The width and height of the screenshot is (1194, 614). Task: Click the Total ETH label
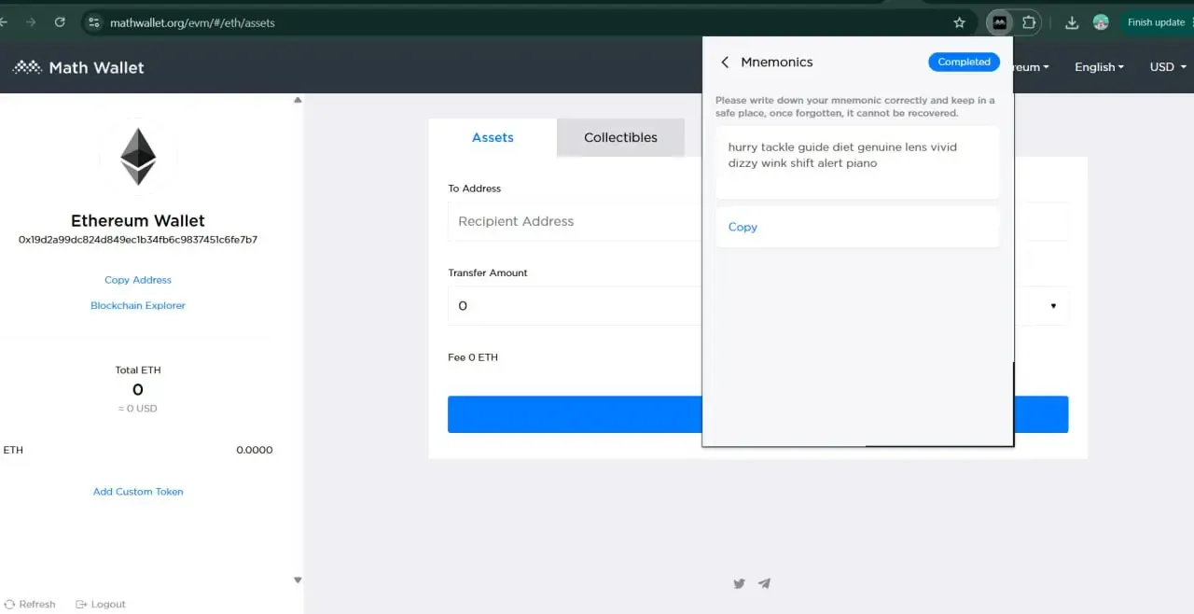coord(138,370)
